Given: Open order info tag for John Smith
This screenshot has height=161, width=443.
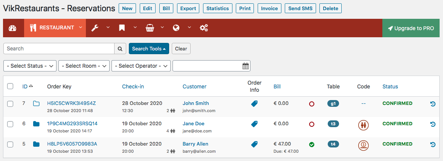Looking at the screenshot, I should [254, 103].
